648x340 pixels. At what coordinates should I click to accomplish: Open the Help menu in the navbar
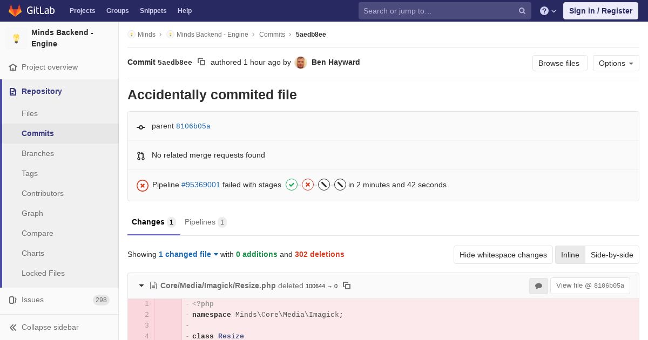(185, 11)
